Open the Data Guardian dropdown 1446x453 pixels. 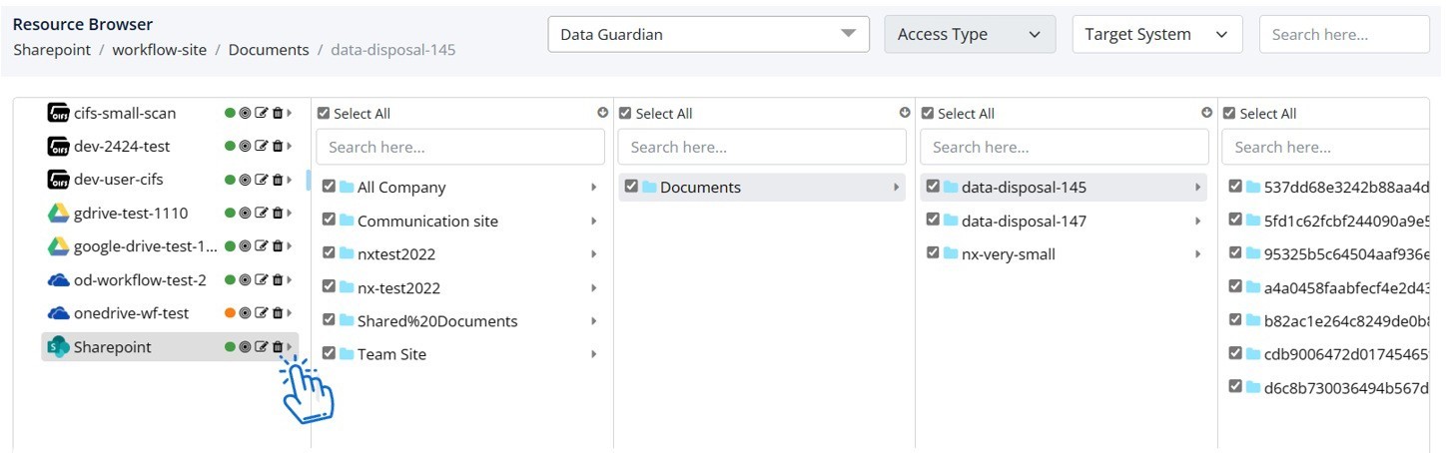708,34
